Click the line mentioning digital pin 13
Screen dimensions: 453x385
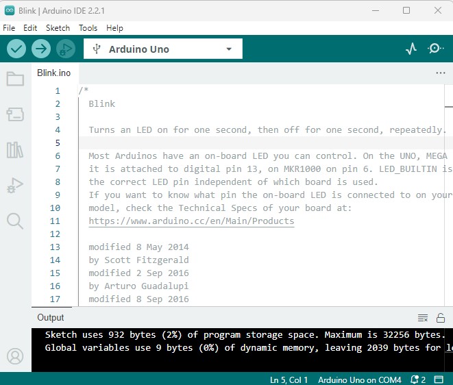pos(270,169)
